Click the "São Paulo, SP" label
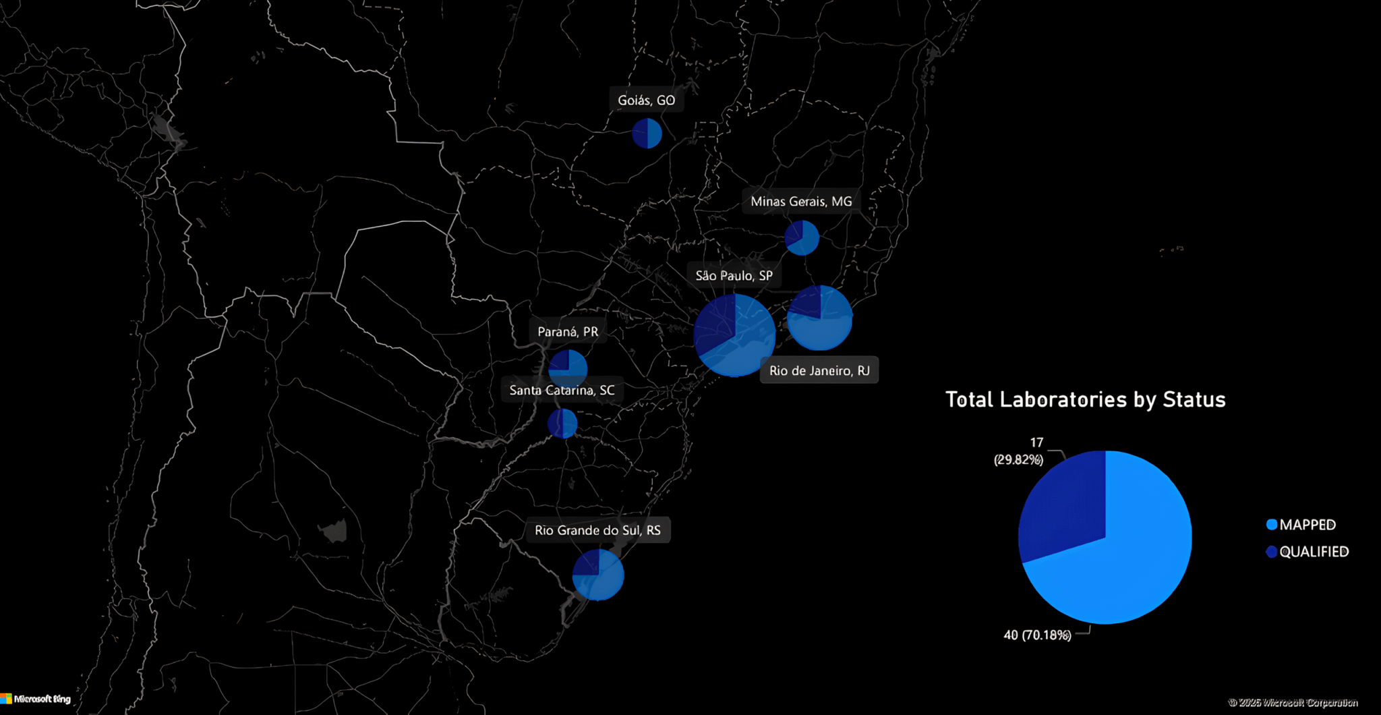Image resolution: width=1381 pixels, height=715 pixels. pos(734,276)
